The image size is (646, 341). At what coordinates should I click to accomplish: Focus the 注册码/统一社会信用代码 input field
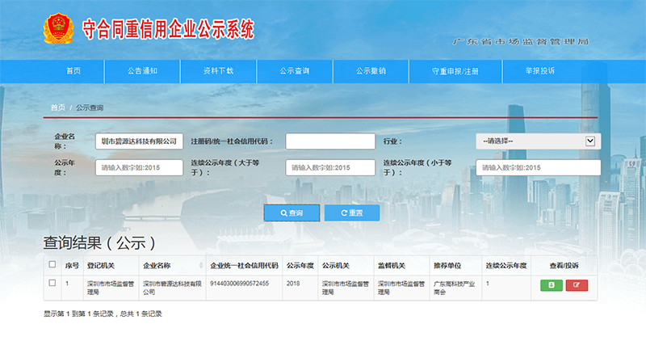coord(330,141)
